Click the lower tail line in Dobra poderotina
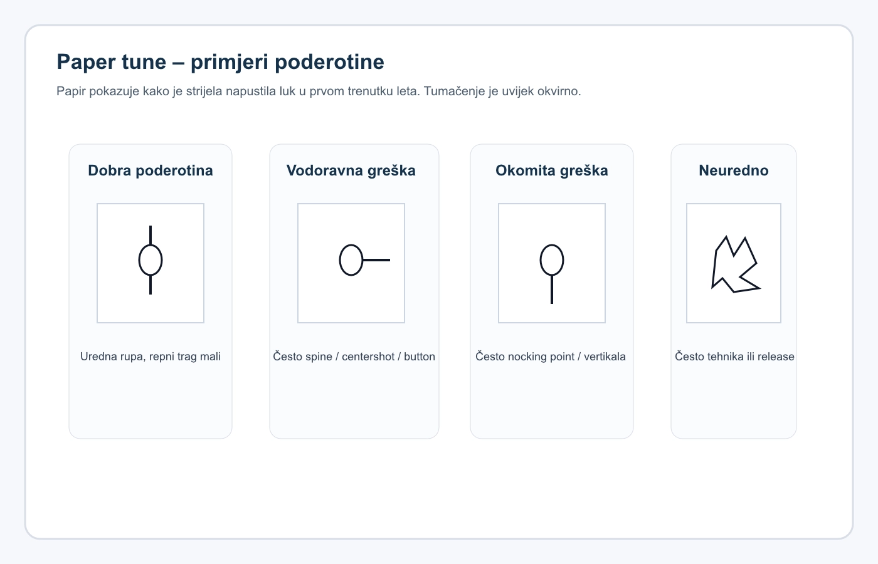The width and height of the screenshot is (878, 564). [x=151, y=285]
